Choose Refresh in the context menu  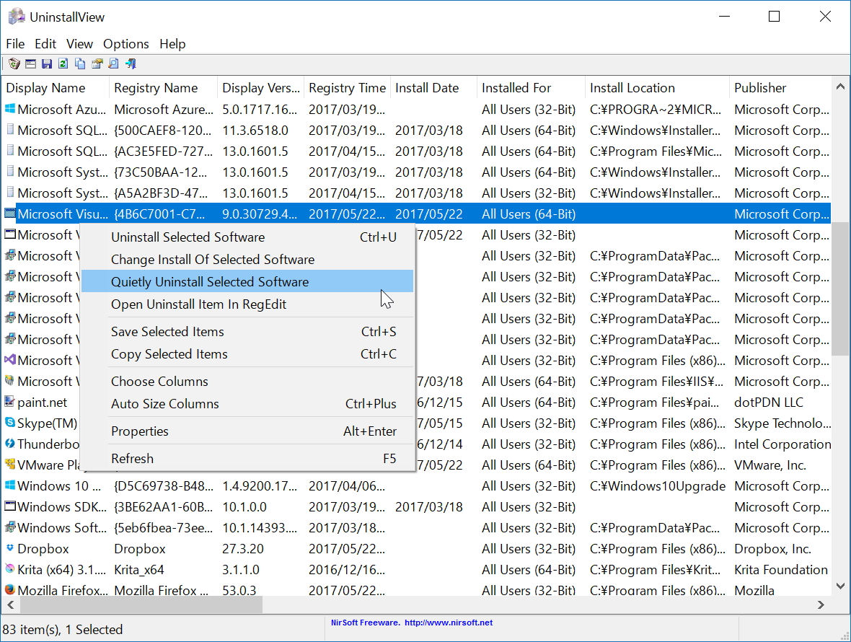point(247,459)
